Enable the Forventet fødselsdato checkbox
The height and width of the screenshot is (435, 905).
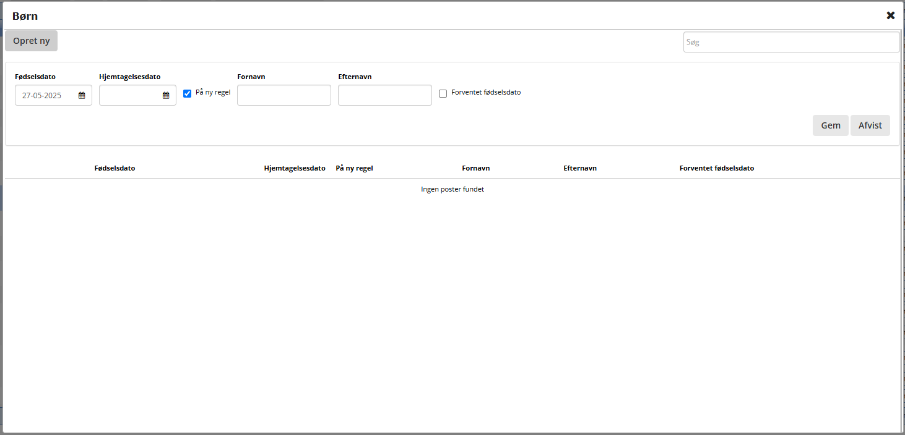(x=443, y=93)
